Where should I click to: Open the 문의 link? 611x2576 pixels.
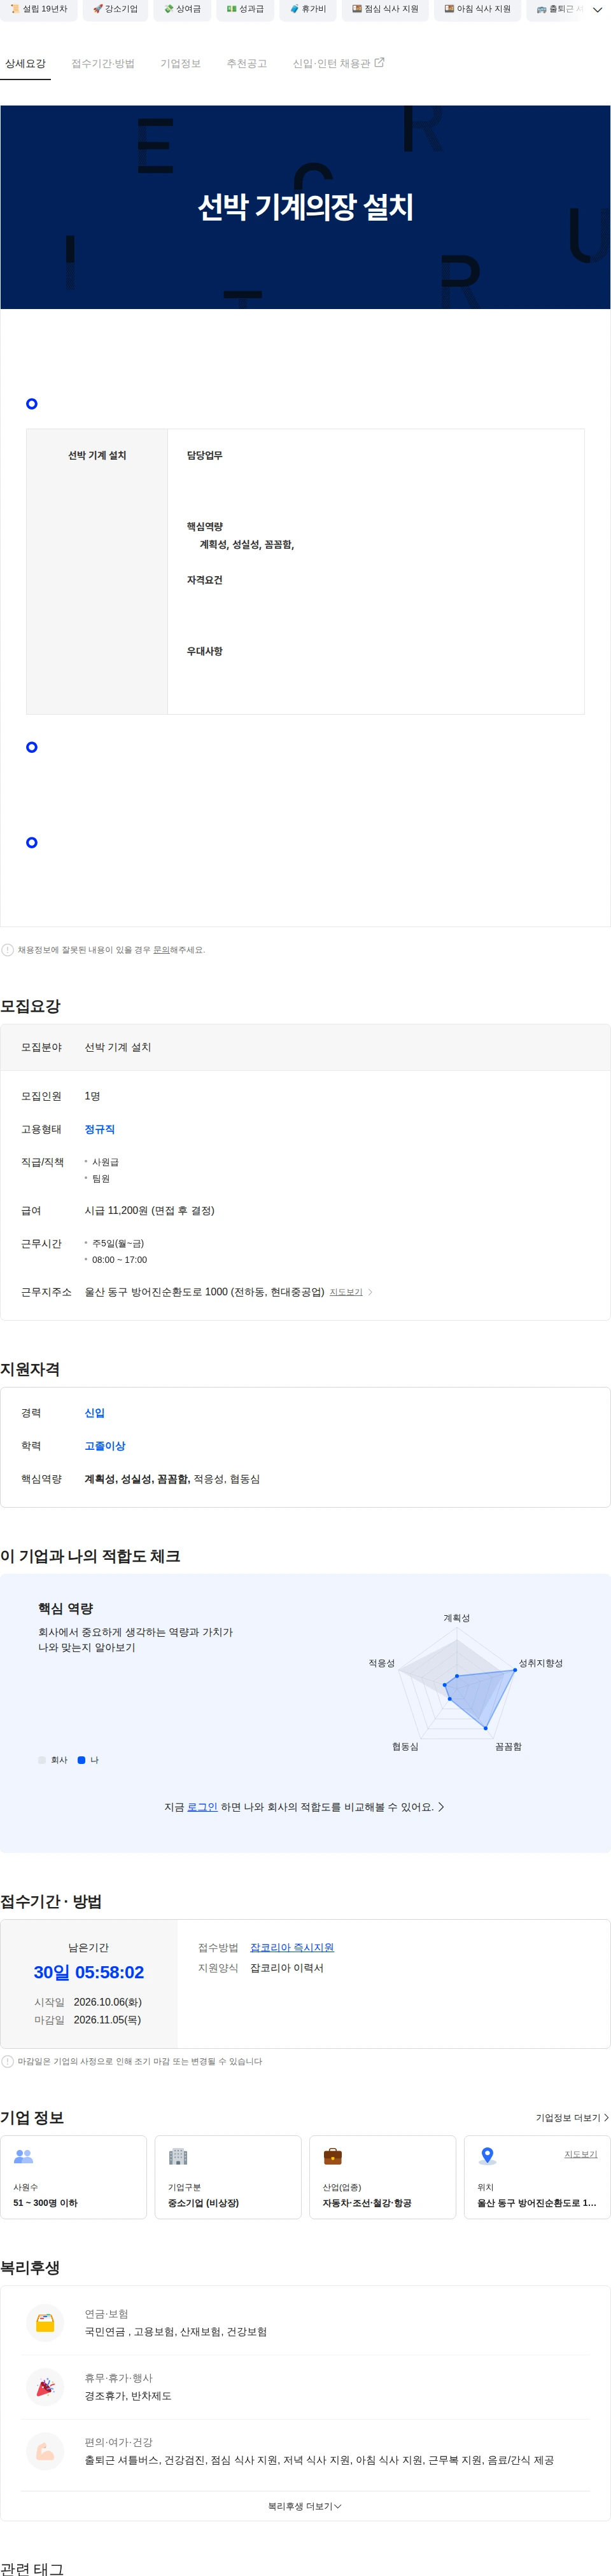[161, 950]
